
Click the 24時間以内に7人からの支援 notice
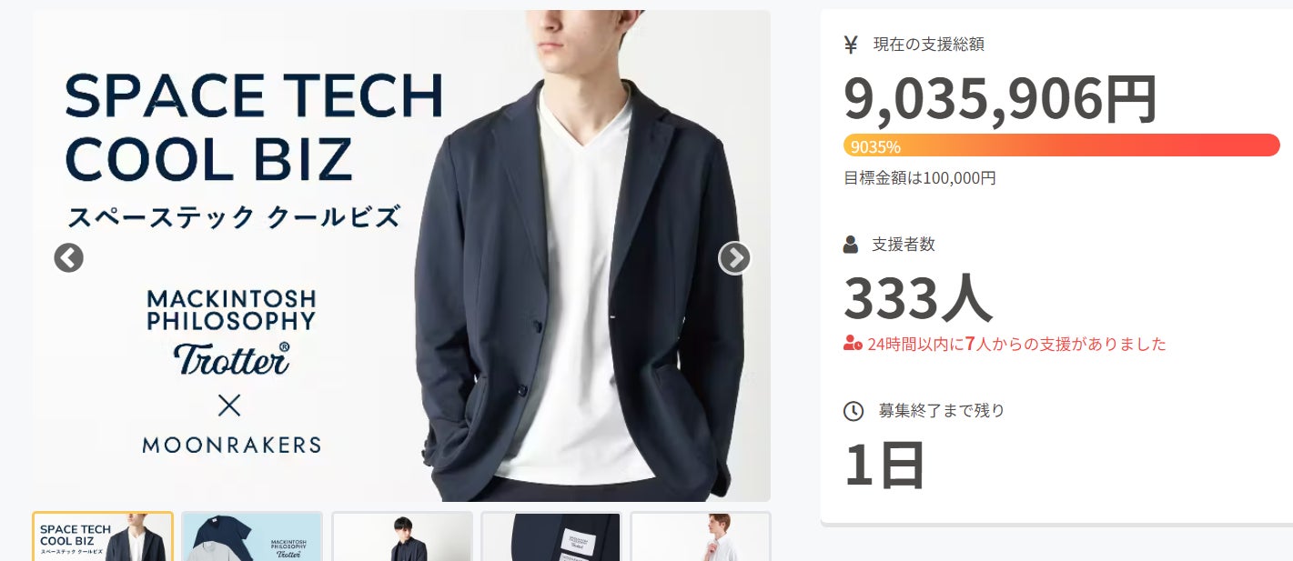[x=1016, y=345]
